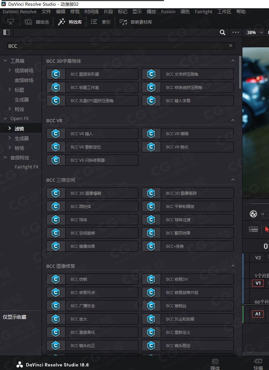Viewport: 269px width, 370px height.
Task: Toggle the A1 audio track selector
Action: (258, 314)
